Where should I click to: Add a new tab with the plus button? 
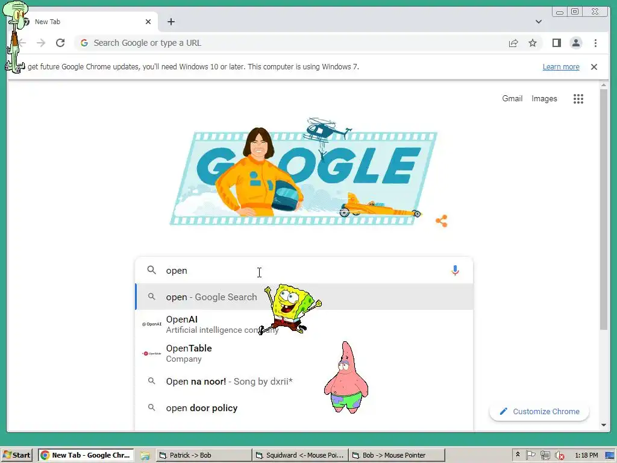click(171, 22)
